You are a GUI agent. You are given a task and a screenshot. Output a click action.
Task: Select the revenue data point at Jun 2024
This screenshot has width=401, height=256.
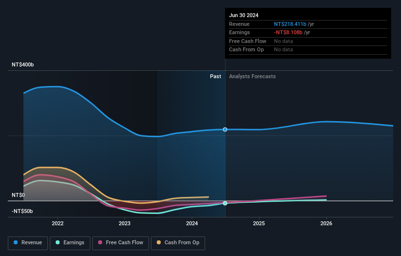coord(225,129)
